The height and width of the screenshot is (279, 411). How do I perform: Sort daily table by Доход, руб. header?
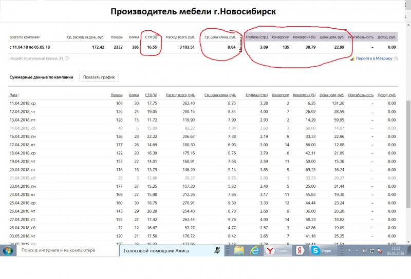pos(387,95)
